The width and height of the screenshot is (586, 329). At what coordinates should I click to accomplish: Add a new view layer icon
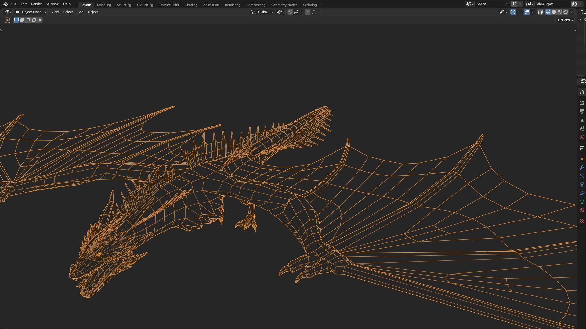574,4
